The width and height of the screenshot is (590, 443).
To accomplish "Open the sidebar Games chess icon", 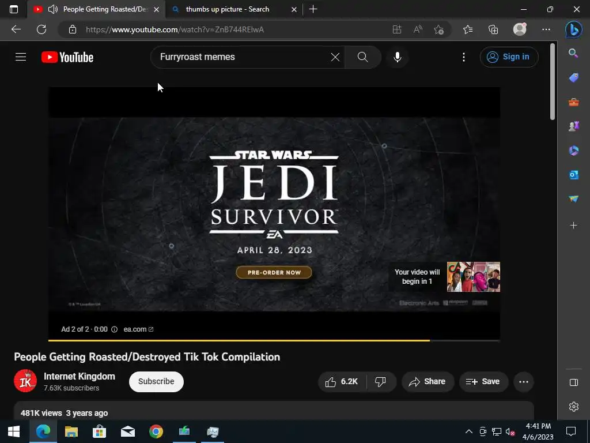I will [x=573, y=126].
